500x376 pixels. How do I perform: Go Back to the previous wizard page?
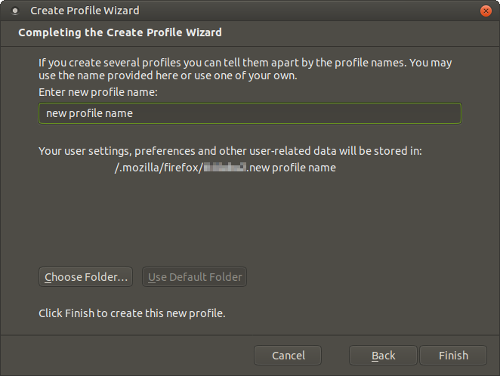[x=383, y=356]
